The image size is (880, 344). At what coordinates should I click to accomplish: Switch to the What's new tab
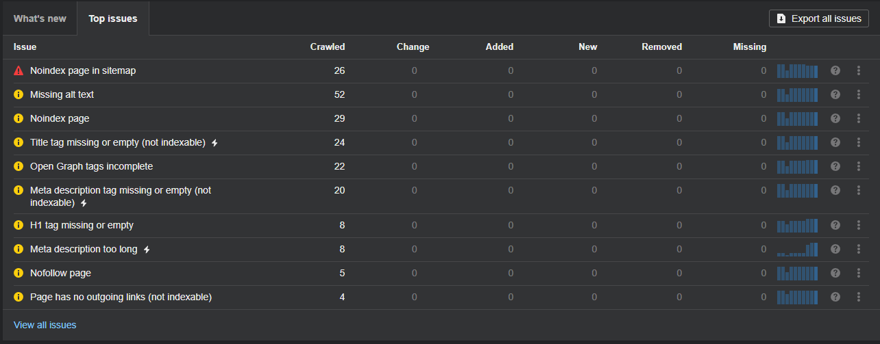click(40, 18)
